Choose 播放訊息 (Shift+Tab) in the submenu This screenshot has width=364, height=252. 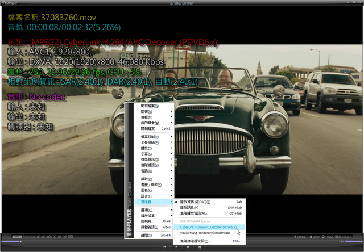coord(209,208)
